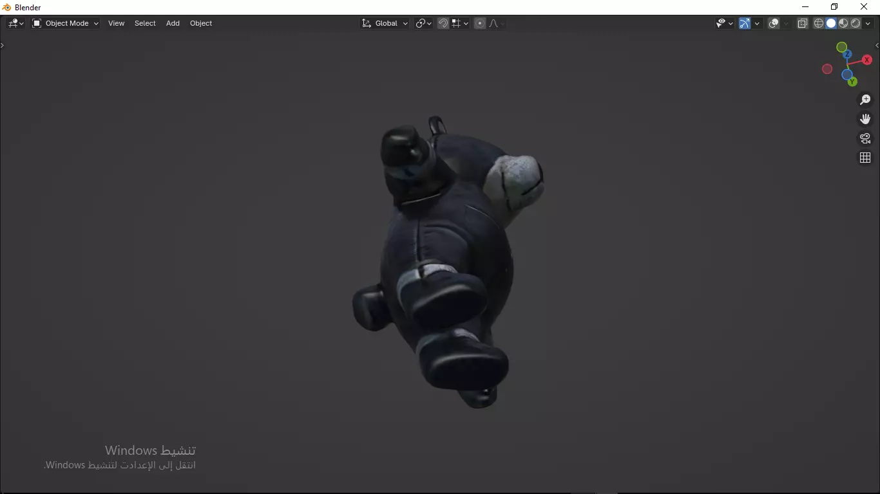Toggle proportional editing
This screenshot has width=880, height=494.
(480, 23)
